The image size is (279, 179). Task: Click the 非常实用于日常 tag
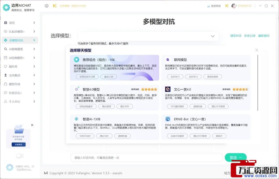(87, 77)
